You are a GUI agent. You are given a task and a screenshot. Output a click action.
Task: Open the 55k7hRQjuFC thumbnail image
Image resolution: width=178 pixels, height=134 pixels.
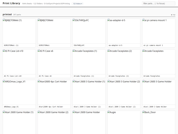(89, 31)
